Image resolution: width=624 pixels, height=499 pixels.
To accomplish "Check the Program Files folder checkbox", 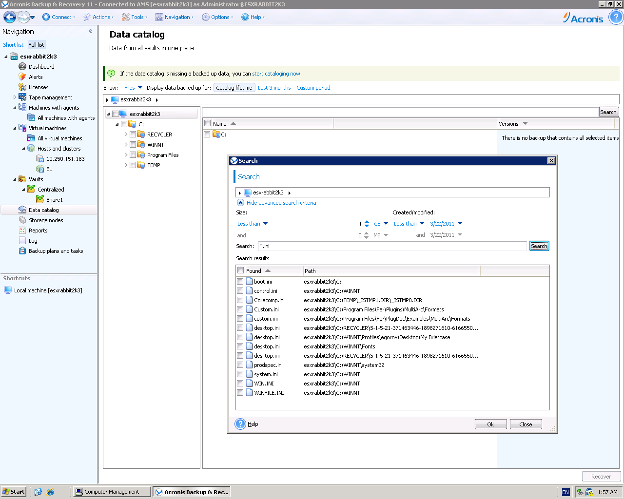I will coord(133,155).
